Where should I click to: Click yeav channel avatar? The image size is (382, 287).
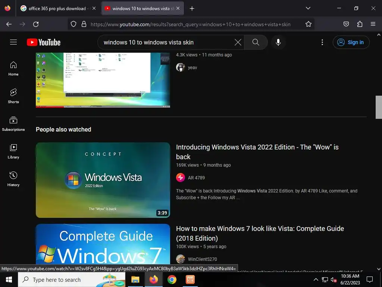(x=181, y=67)
